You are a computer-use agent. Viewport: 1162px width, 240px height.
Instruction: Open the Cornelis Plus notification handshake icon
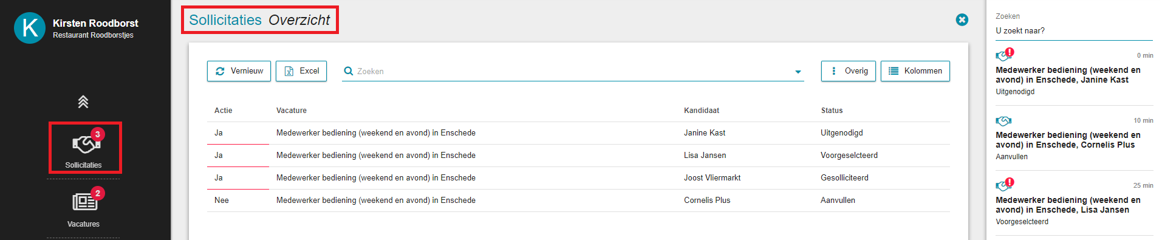(x=1003, y=121)
